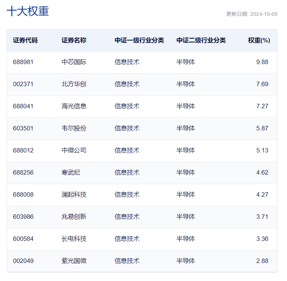Select stock name 中芯国际

[x=74, y=62]
